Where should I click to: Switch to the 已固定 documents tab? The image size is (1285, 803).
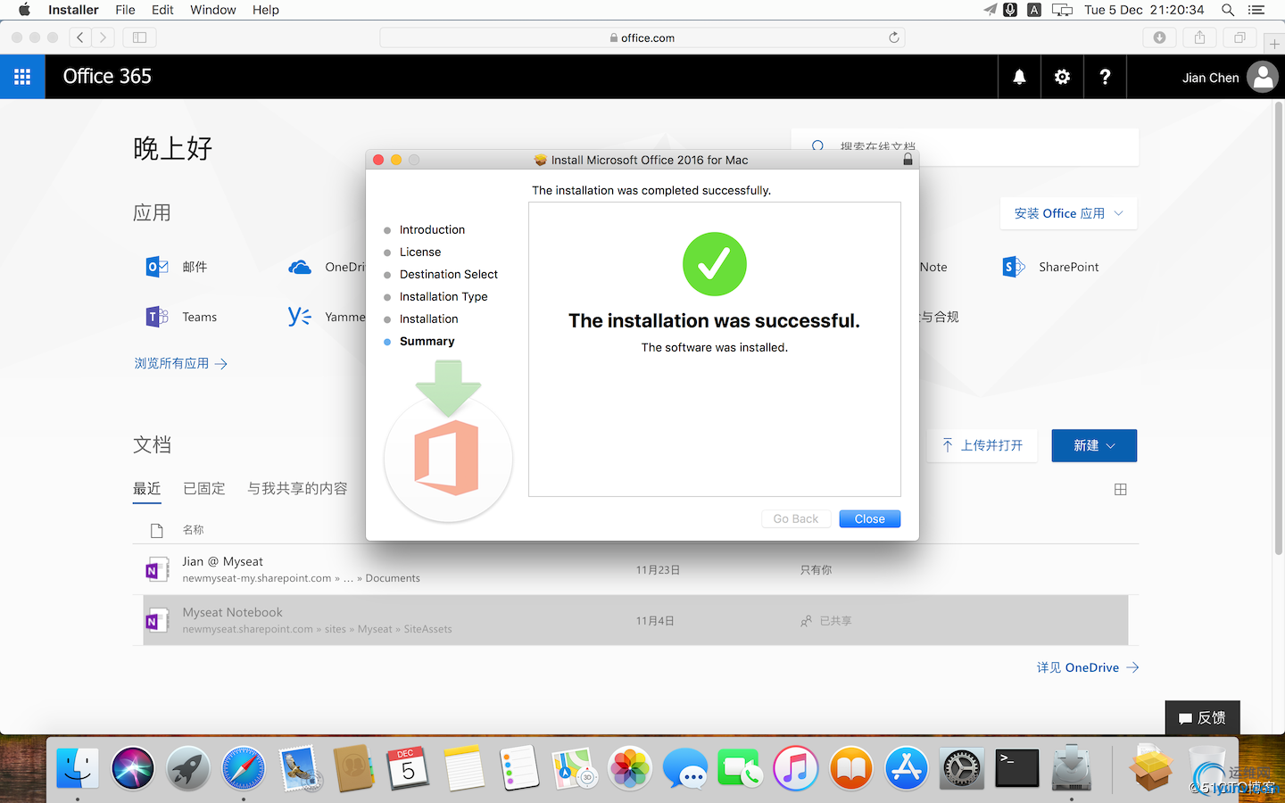coord(204,489)
